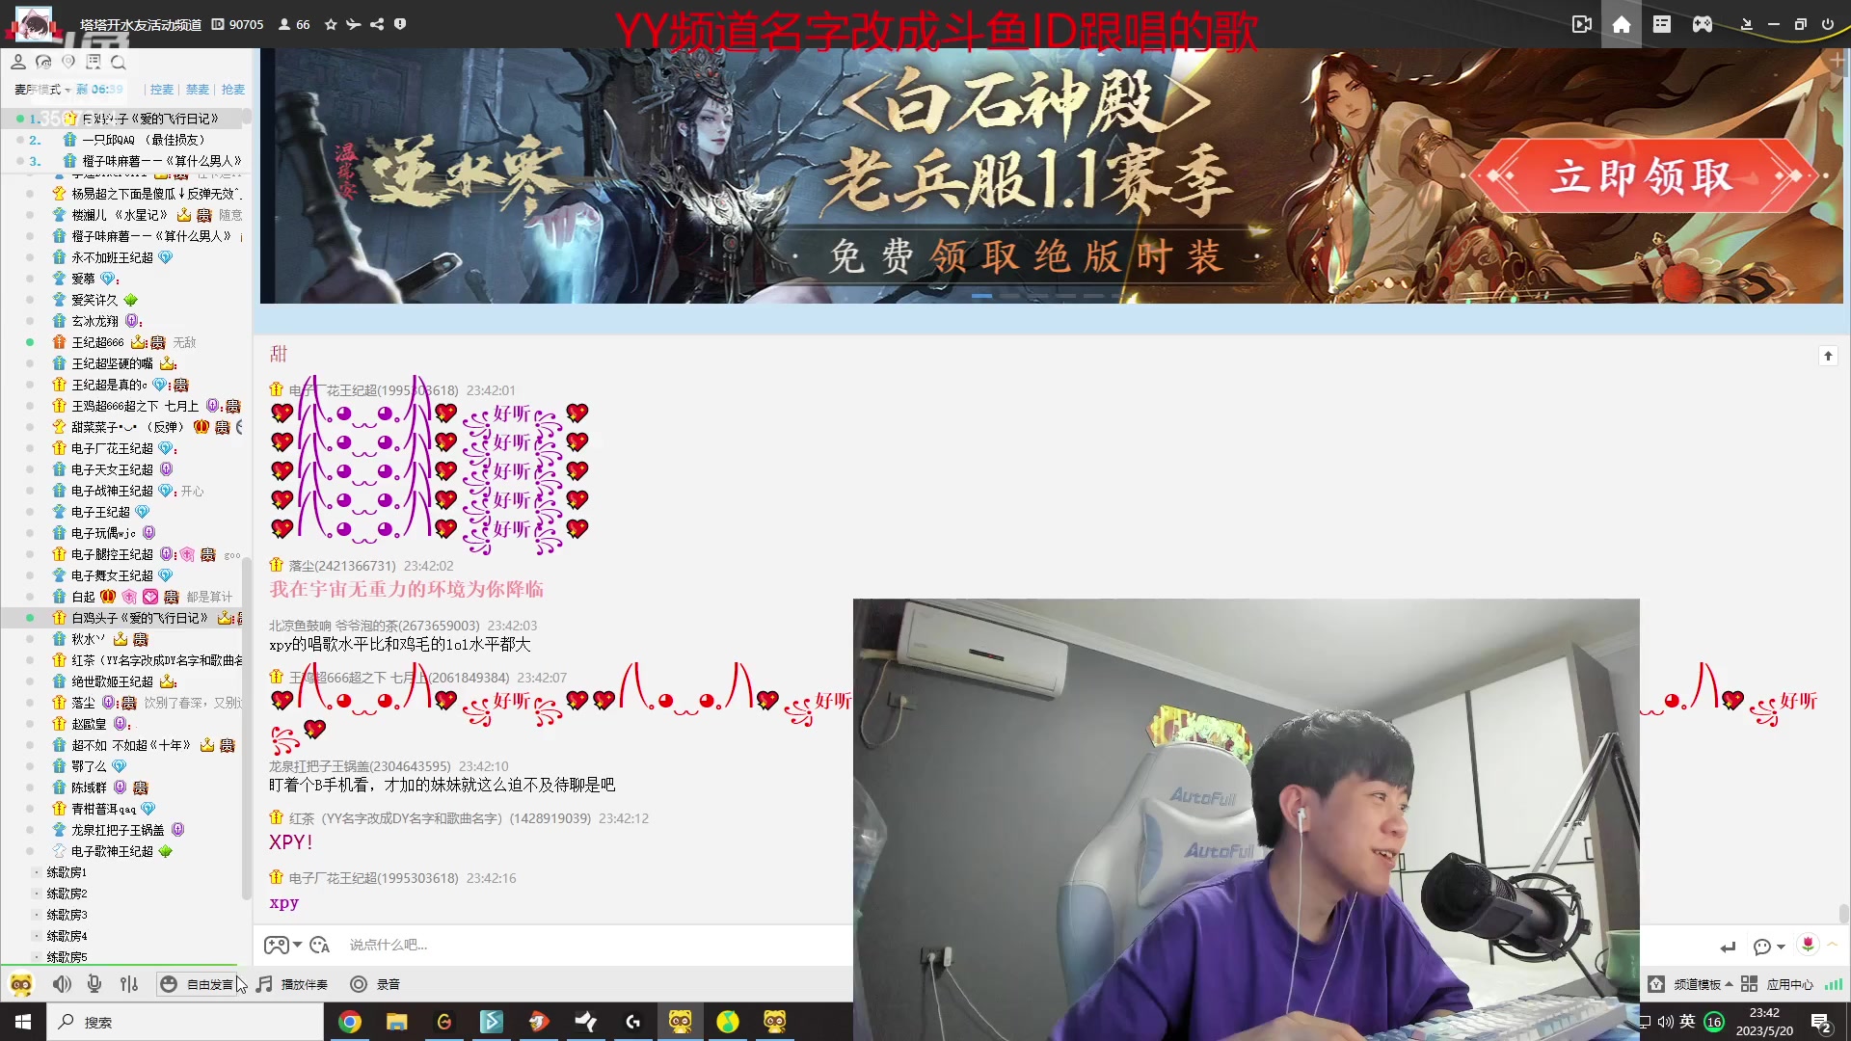Click the home icon in the top bar
Image resolution: width=1851 pixels, height=1041 pixels.
click(x=1622, y=24)
